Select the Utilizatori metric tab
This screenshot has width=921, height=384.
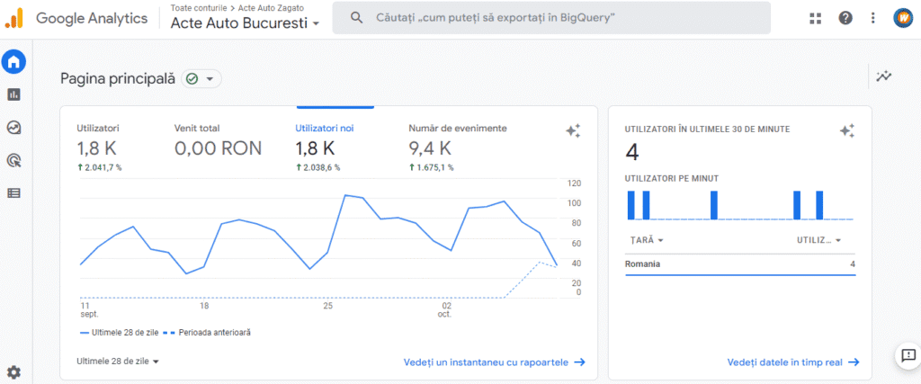pyautogui.click(x=100, y=147)
